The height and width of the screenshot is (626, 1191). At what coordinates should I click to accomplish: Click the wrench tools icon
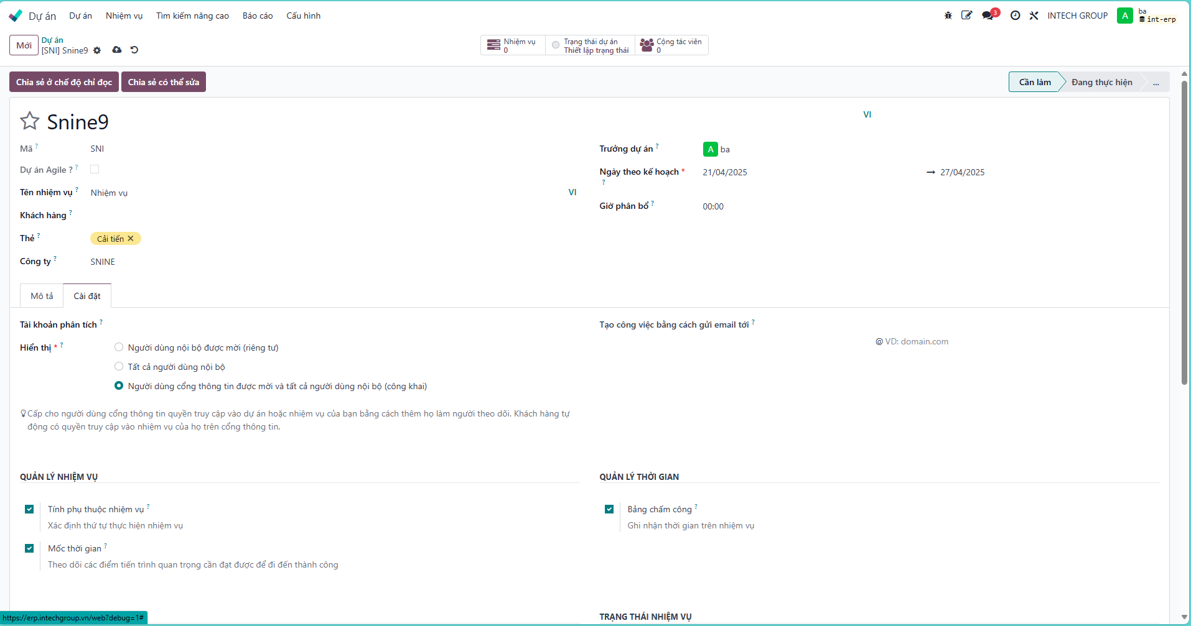[x=1034, y=16]
